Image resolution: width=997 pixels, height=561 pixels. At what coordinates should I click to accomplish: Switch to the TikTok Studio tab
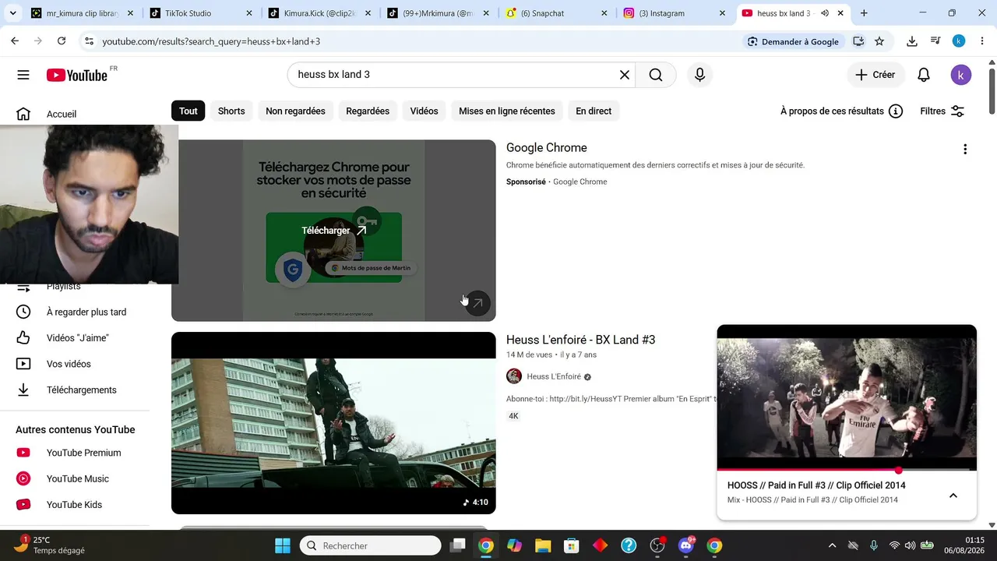click(201, 13)
